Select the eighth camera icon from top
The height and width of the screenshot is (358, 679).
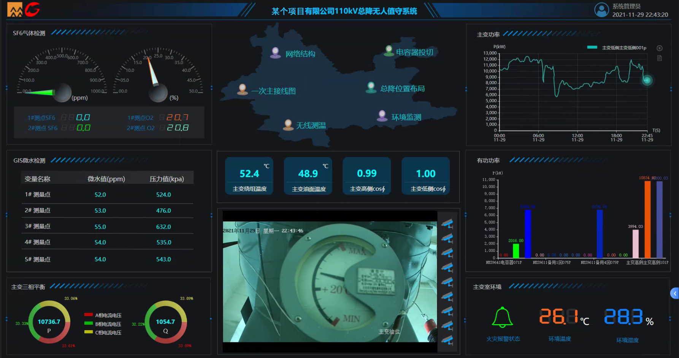pos(447,326)
